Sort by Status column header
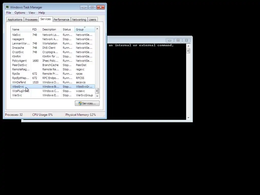 (x=68, y=29)
